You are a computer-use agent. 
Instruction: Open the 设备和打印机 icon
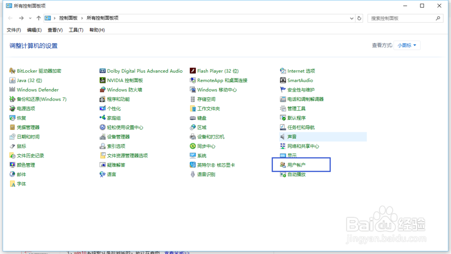pyautogui.click(x=193, y=137)
